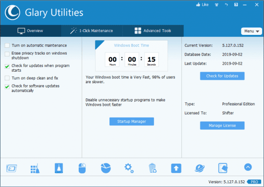Click the Like thumbs-up in title bar
Image resolution: width=264 pixels, height=187 pixels.
[203, 5]
